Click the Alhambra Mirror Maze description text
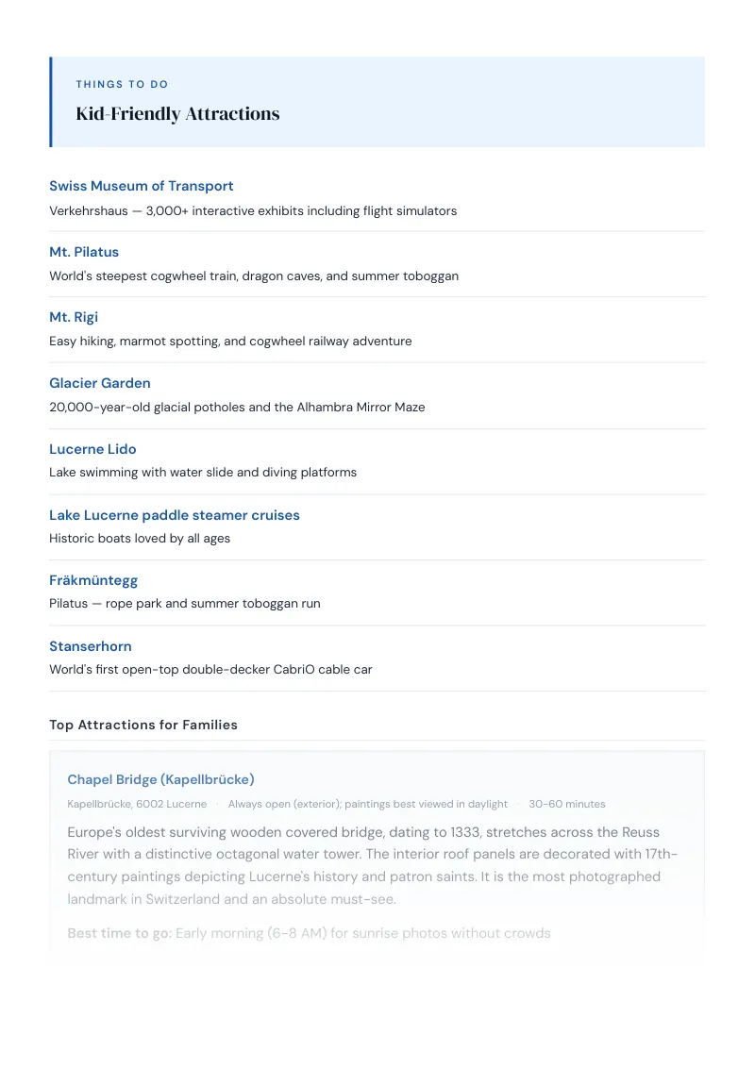This screenshot has height=1068, width=755. pos(237,408)
